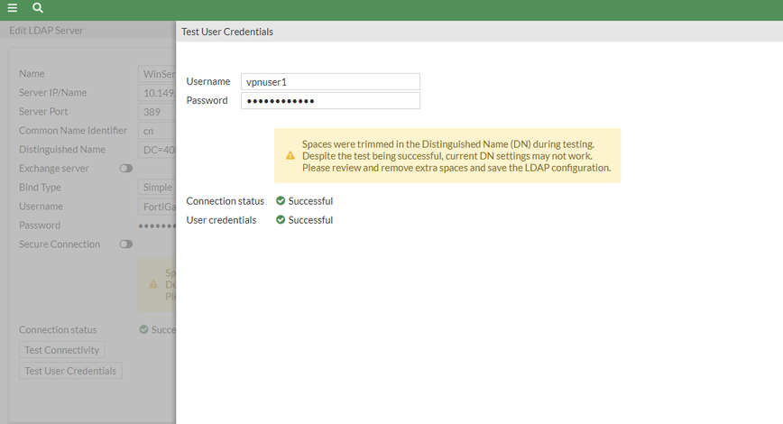Click the Common Name Identifier field
Viewport: 783px width, 424px height.
click(157, 131)
